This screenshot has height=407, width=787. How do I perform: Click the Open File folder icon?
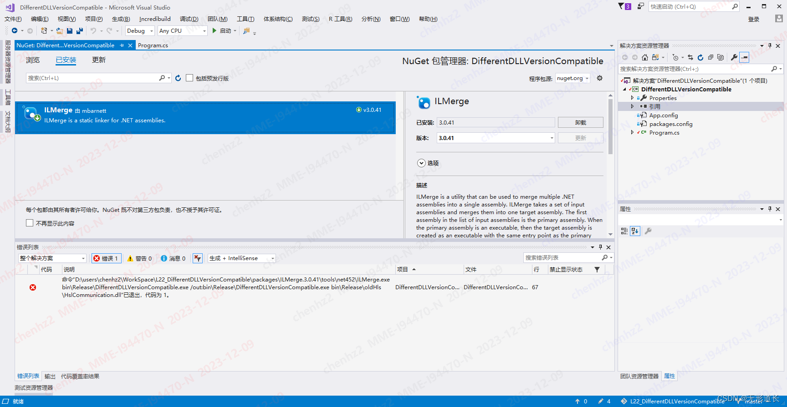(59, 31)
